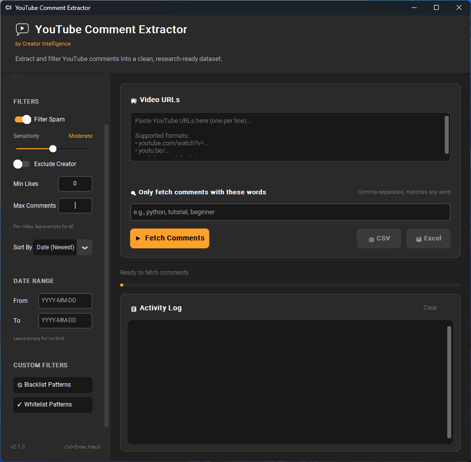
Task: Click the CI app icon in title bar
Action: [x=8, y=7]
